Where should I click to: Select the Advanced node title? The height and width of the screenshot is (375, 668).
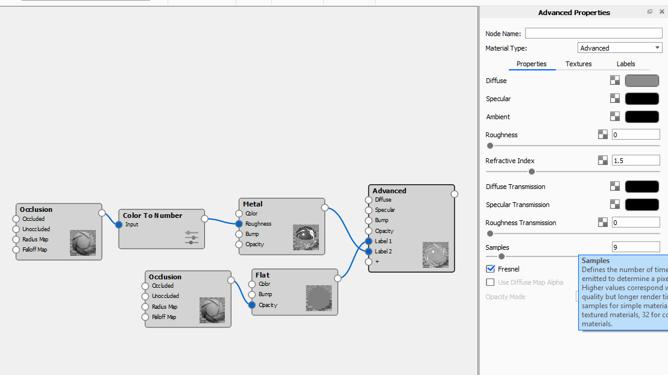tap(389, 191)
